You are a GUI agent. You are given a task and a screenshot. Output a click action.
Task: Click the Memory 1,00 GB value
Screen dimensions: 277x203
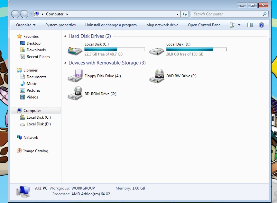point(138,188)
